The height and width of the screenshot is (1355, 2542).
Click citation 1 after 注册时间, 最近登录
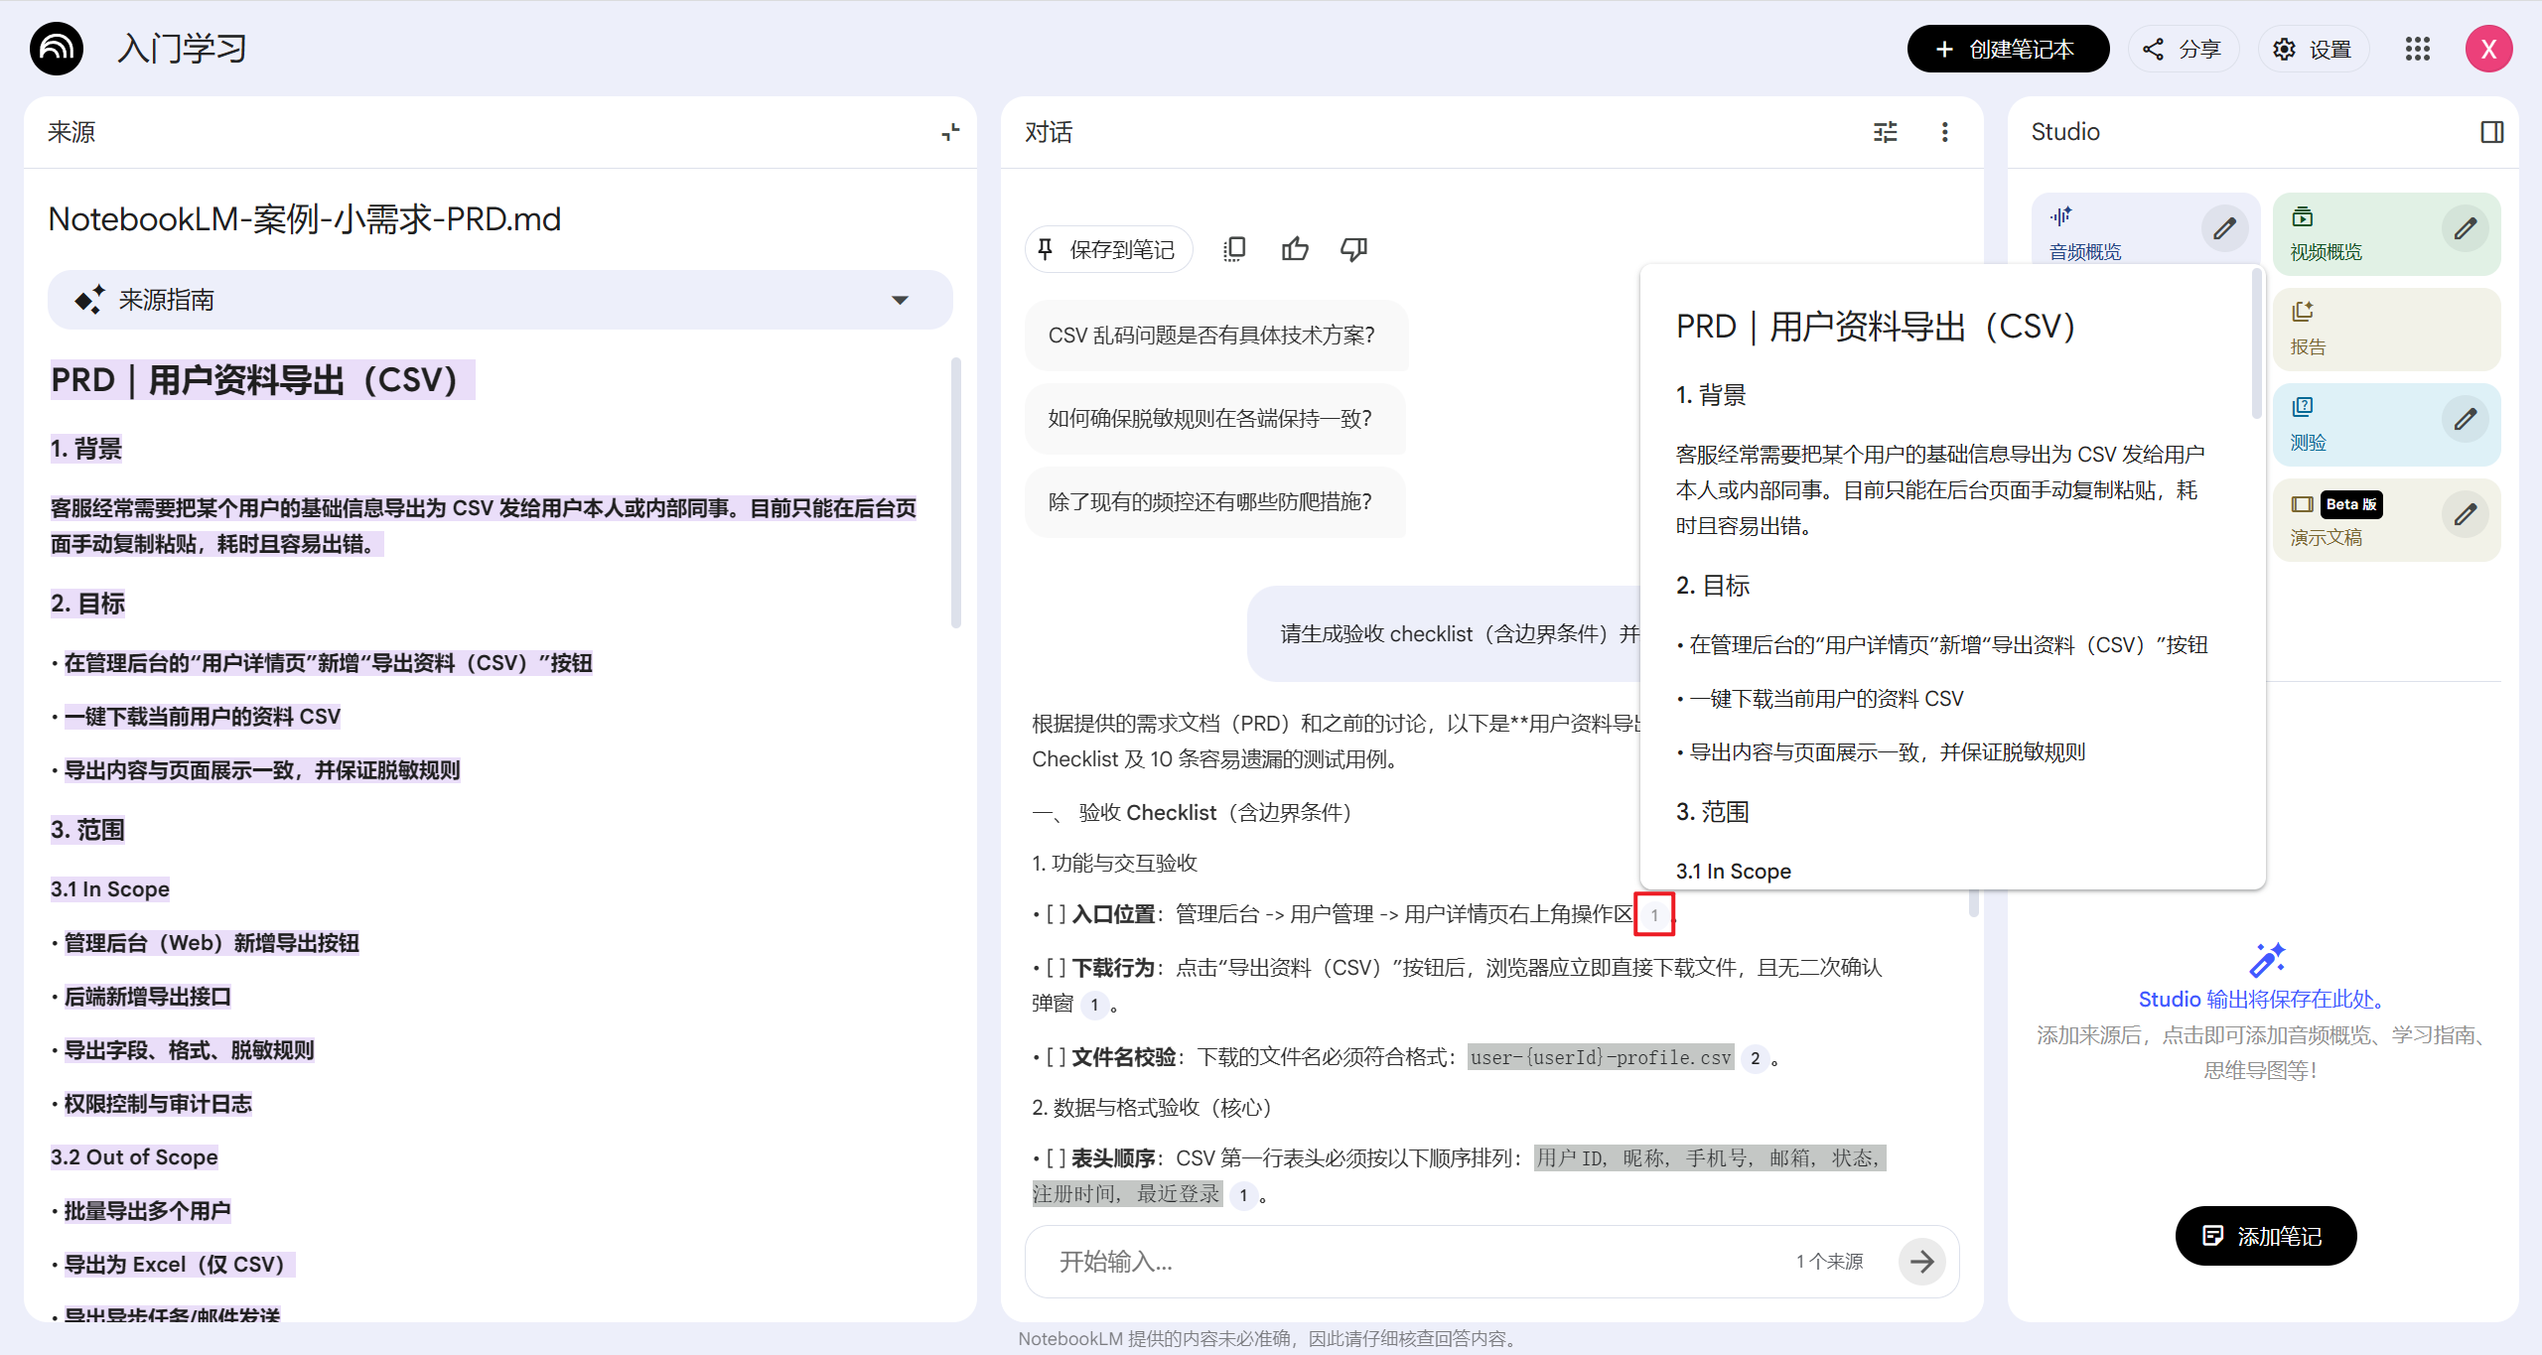pos(1243,1195)
